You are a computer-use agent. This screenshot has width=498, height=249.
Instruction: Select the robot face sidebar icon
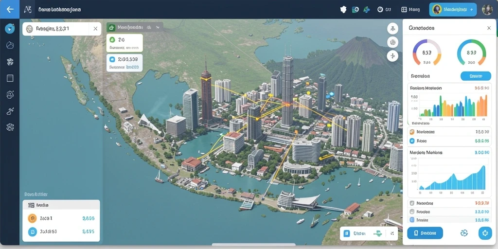[10, 94]
